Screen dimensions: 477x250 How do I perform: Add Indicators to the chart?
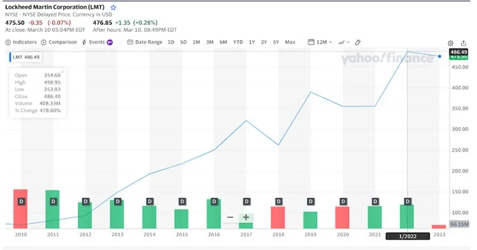click(x=21, y=42)
